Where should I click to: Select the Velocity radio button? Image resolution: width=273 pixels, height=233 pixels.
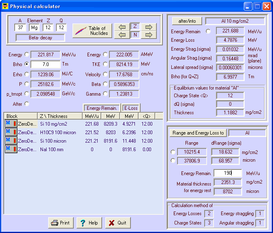[105, 74]
